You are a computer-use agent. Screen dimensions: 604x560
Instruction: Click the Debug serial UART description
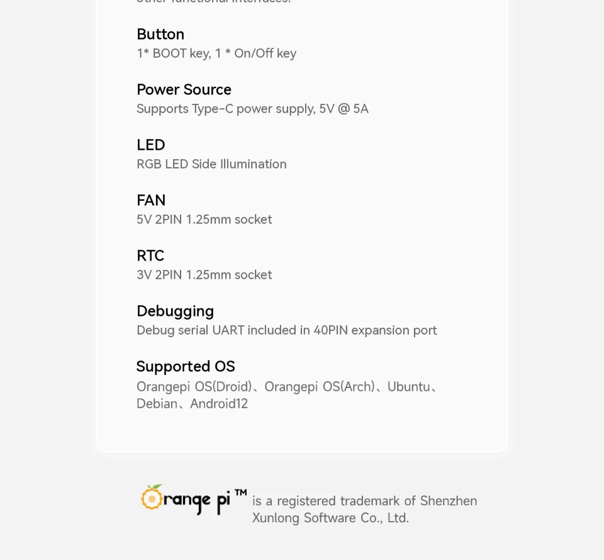pyautogui.click(x=287, y=330)
